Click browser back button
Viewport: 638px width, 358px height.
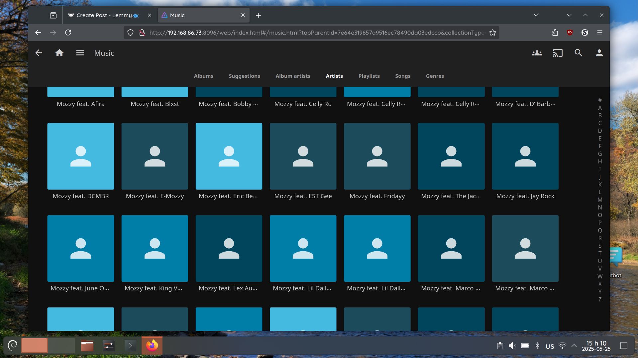point(38,32)
